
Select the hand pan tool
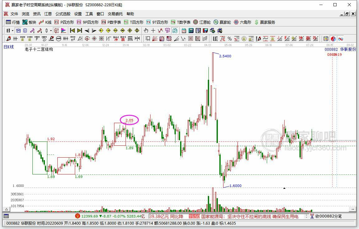pyautogui.click(x=146, y=31)
